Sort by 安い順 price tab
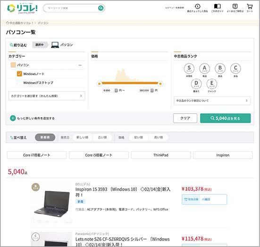This screenshot has height=247, width=260. click(138, 137)
